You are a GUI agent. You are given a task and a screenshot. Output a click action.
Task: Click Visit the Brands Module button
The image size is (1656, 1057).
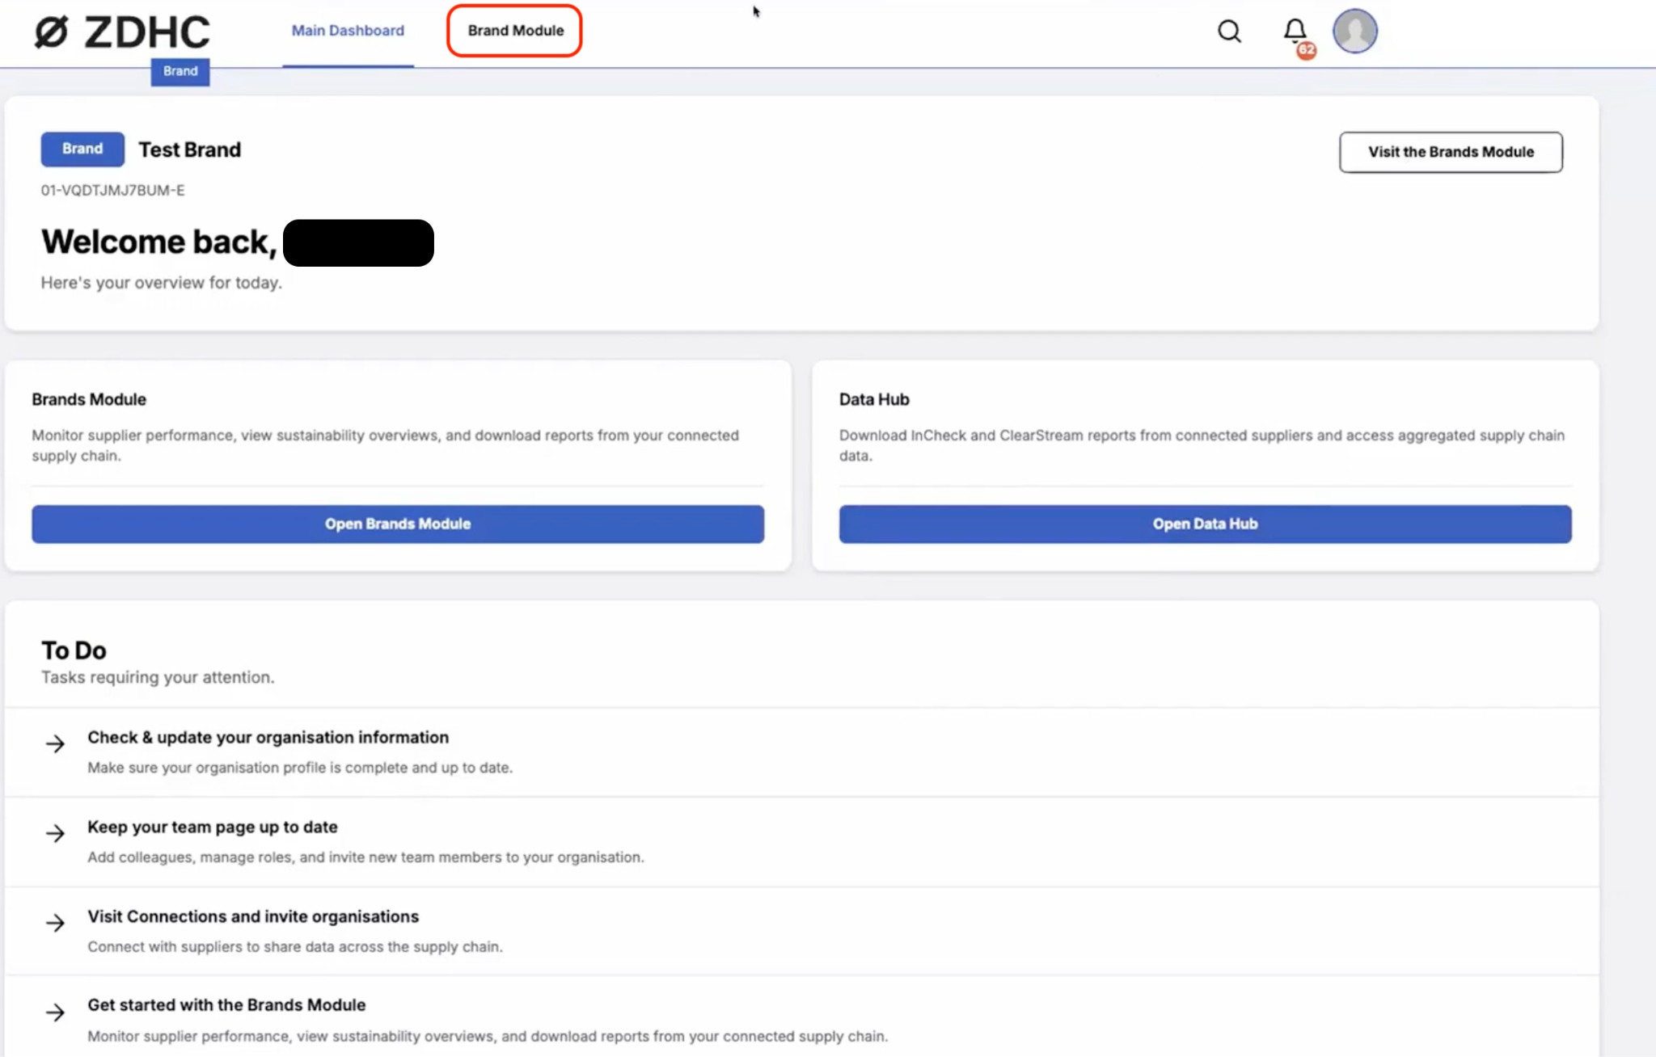pyautogui.click(x=1451, y=152)
